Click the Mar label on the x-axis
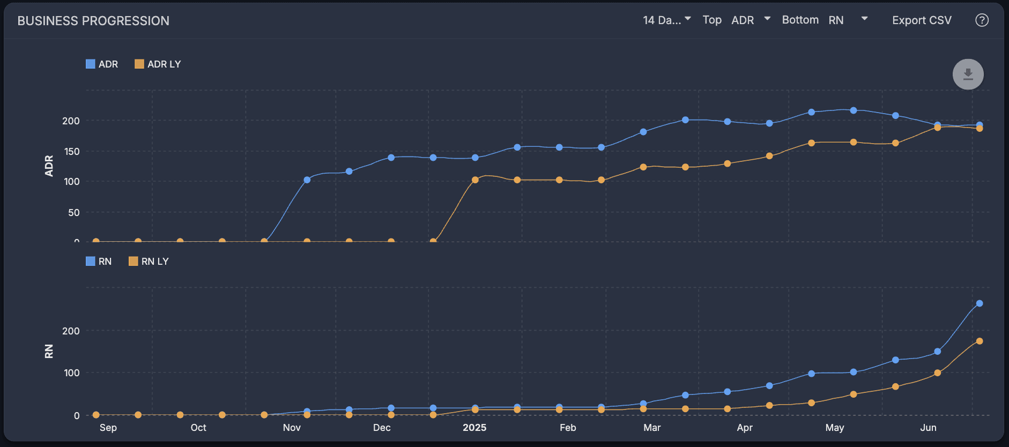 coord(652,427)
